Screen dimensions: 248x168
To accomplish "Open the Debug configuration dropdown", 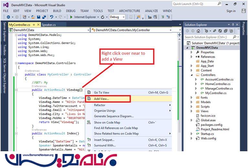I will pos(124,17).
